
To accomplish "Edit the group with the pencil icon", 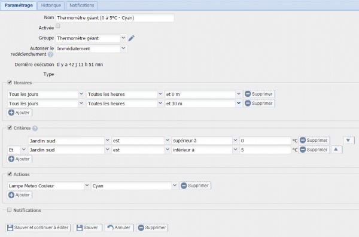I will point(131,38).
